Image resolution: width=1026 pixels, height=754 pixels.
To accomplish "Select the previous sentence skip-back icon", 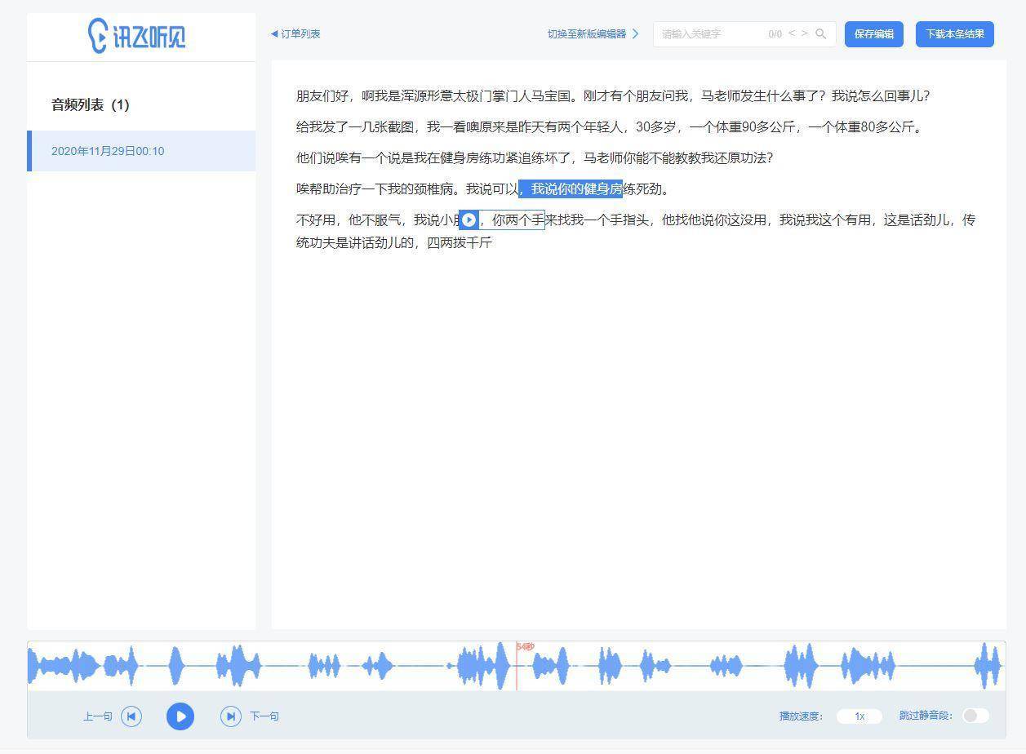I will coord(131,716).
